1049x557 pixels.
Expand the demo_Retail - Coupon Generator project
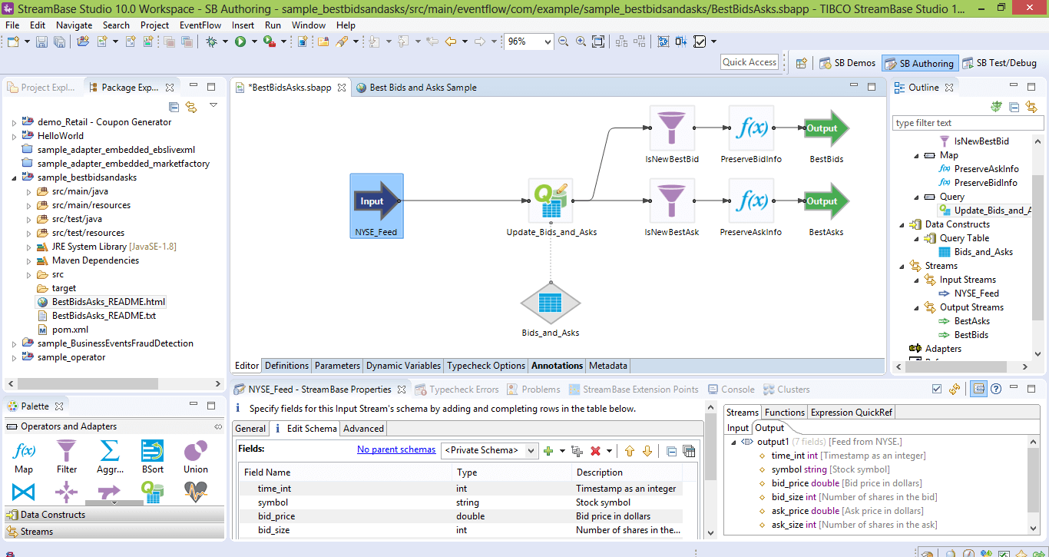coord(14,122)
